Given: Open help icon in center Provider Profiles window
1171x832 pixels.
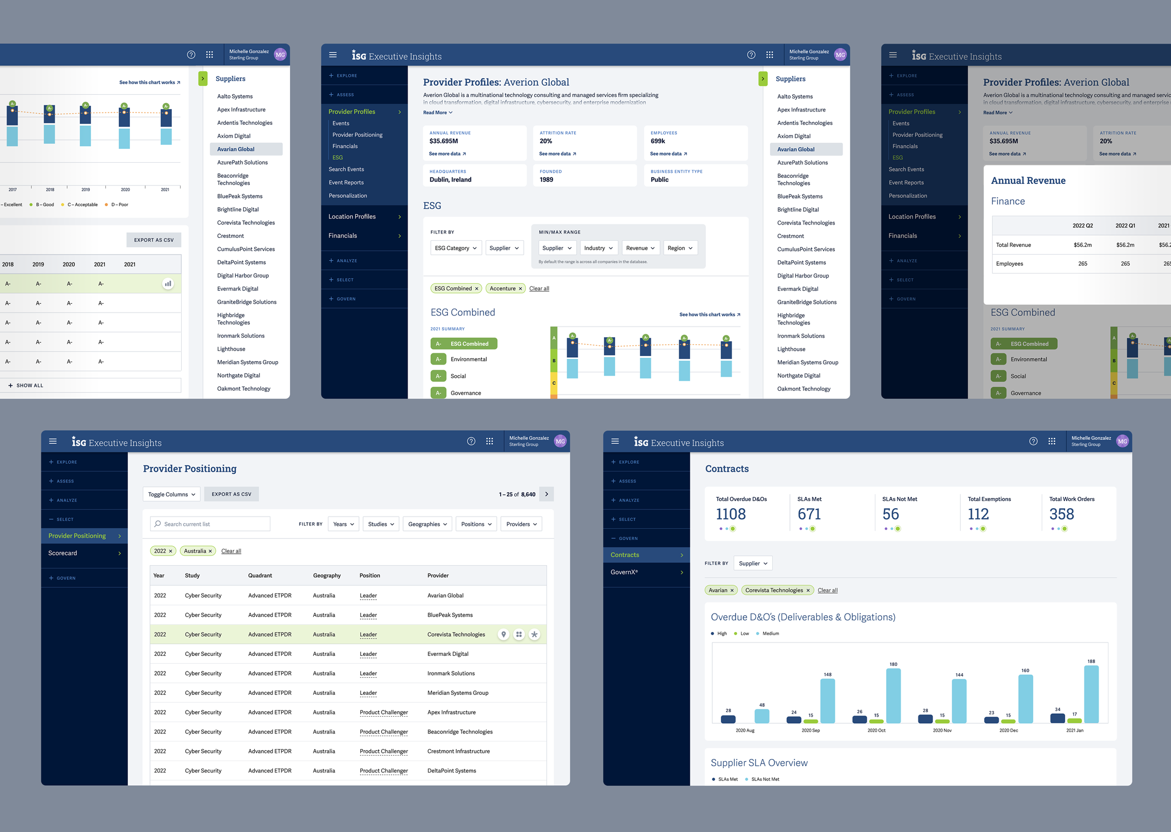Looking at the screenshot, I should (751, 55).
